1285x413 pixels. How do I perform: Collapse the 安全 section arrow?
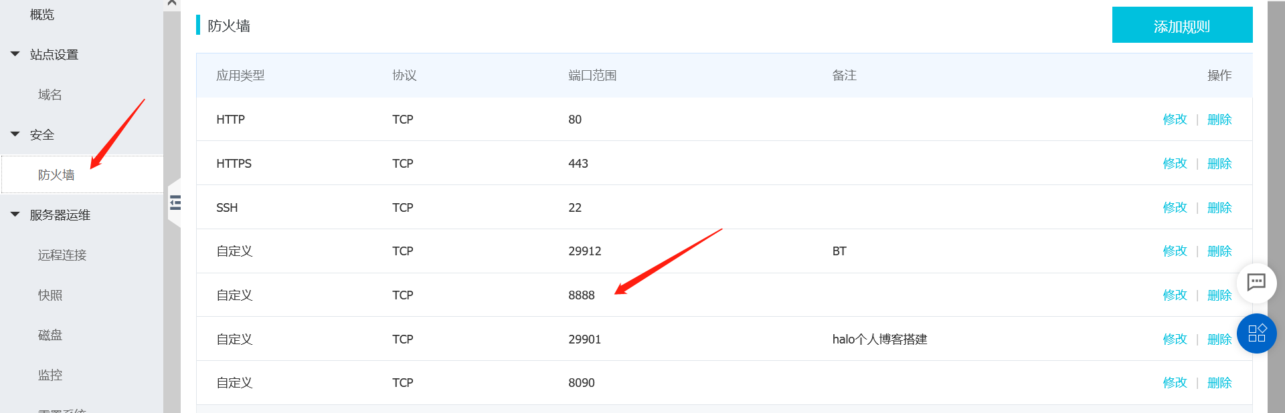(x=15, y=134)
